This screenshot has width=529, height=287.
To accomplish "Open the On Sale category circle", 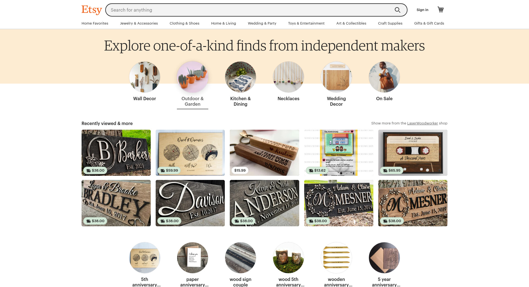I will pyautogui.click(x=384, y=77).
